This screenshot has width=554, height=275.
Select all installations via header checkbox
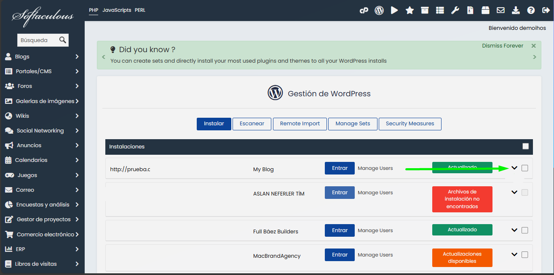pyautogui.click(x=525, y=146)
